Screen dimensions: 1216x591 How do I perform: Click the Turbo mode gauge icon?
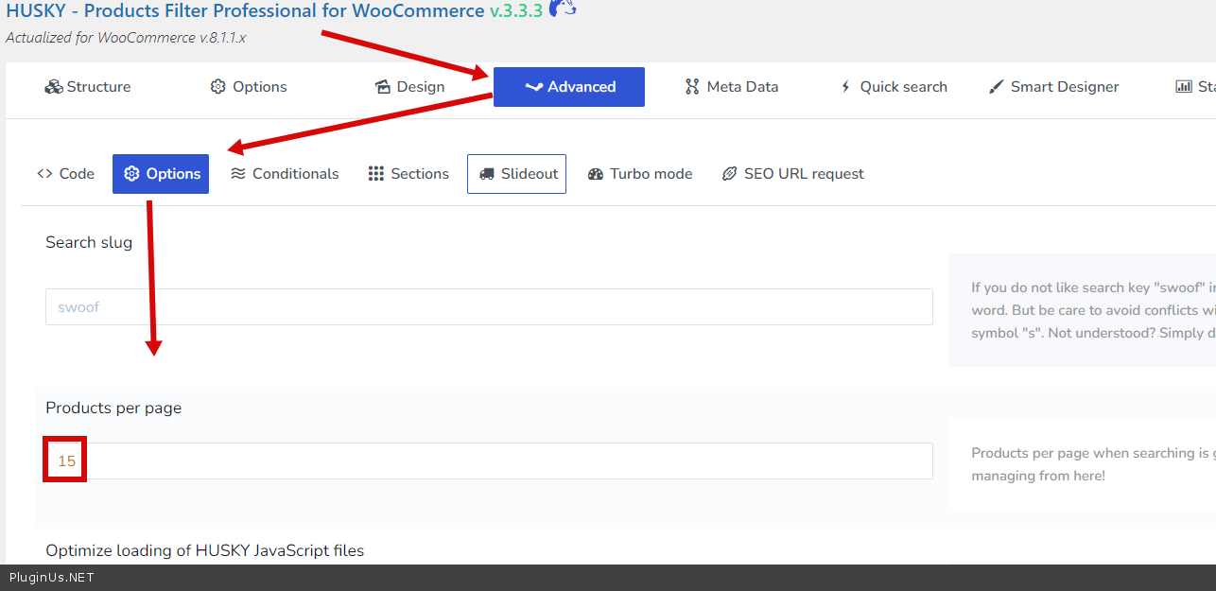[596, 174]
